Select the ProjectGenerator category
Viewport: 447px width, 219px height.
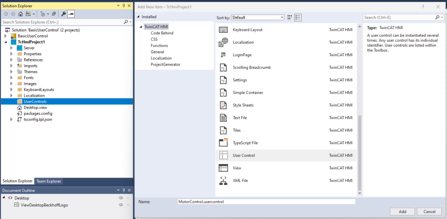click(x=165, y=64)
